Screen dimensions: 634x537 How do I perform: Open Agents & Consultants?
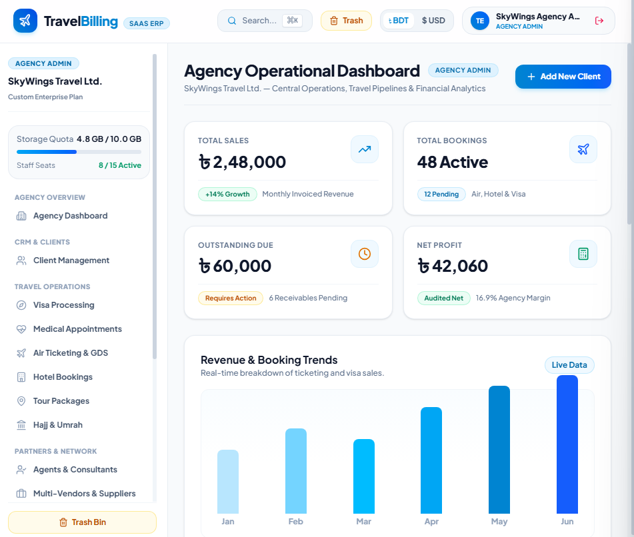pyautogui.click(x=79, y=470)
